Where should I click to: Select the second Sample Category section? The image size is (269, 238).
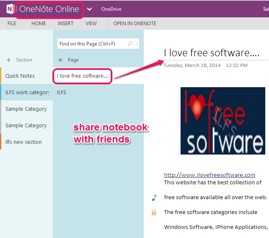tap(26, 125)
